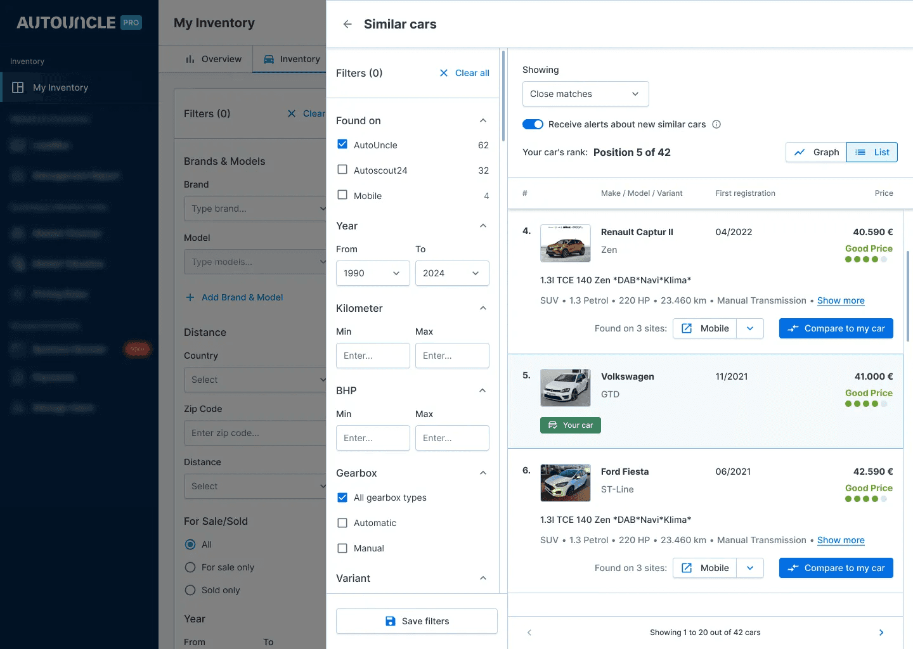
Task: Click Compare to my car for Ford Fiesta
Action: click(x=836, y=568)
